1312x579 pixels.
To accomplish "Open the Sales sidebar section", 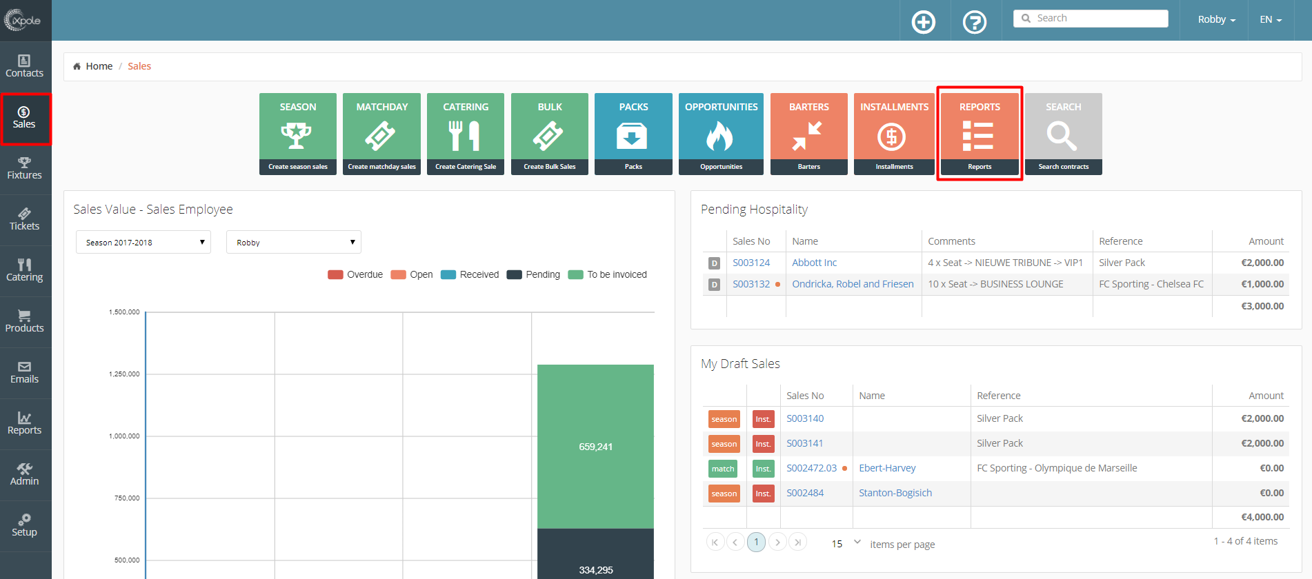I will [x=25, y=118].
